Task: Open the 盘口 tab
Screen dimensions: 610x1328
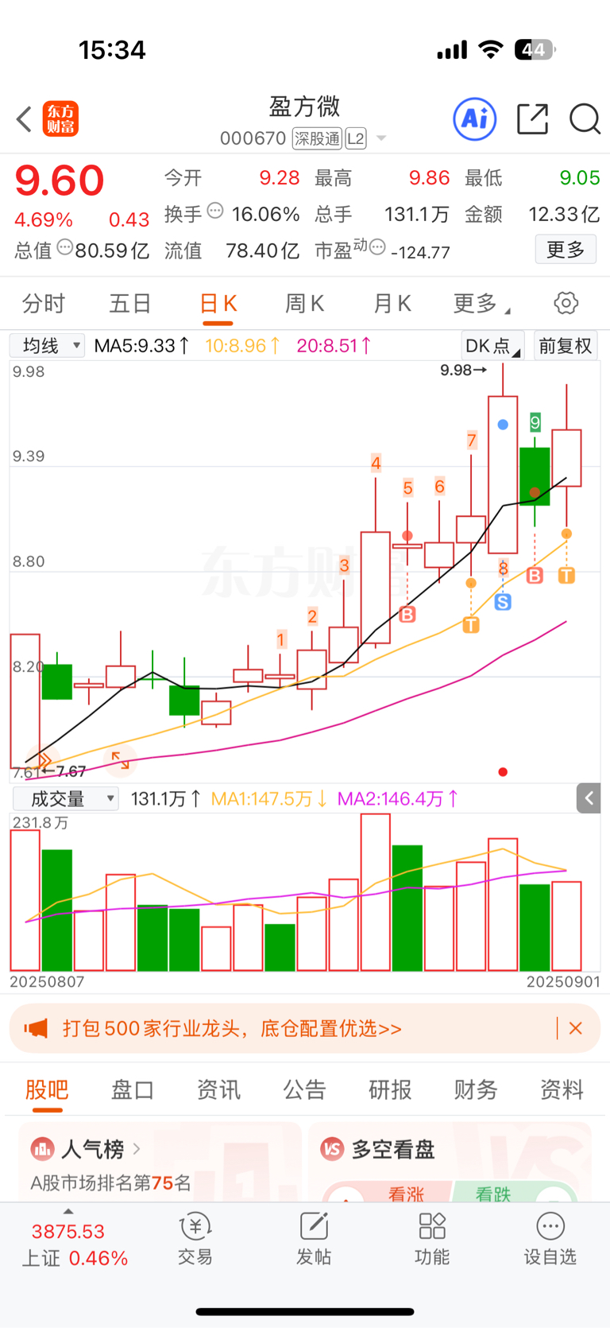Action: point(133,1089)
